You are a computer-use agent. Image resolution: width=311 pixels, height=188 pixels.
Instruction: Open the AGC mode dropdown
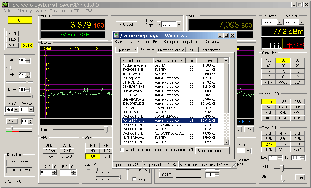16,110
